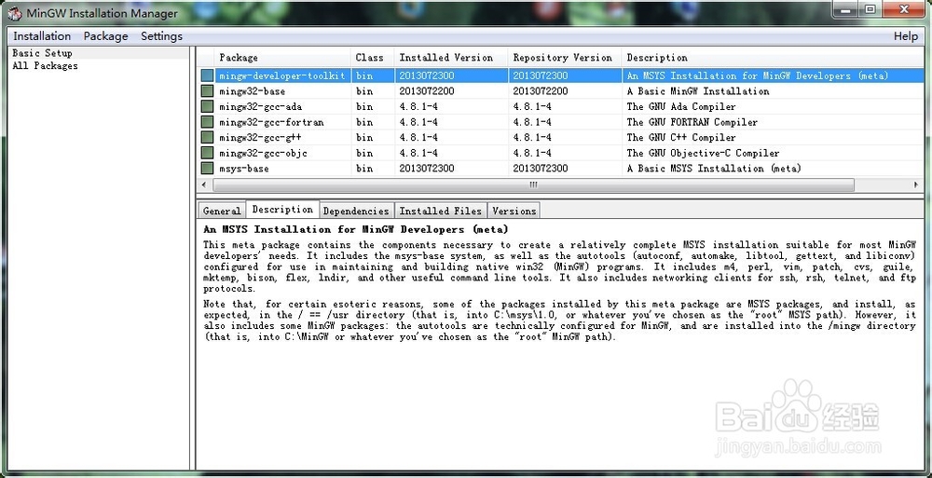Select the mingw32-gcc-g++ package name
Viewport: 932px width, 478px height.
[260, 137]
